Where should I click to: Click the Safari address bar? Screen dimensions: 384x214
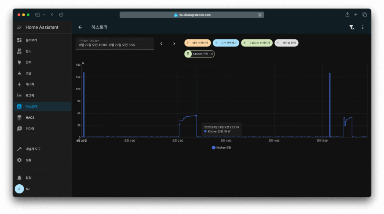192,15
